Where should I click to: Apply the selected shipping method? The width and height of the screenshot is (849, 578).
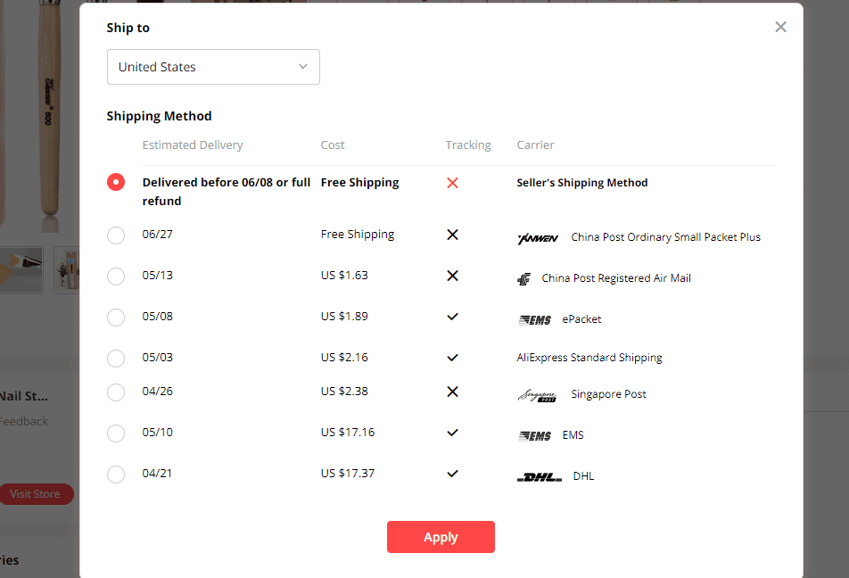click(x=441, y=537)
